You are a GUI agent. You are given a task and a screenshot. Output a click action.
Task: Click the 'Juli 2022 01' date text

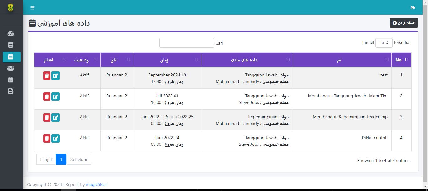click(167, 96)
